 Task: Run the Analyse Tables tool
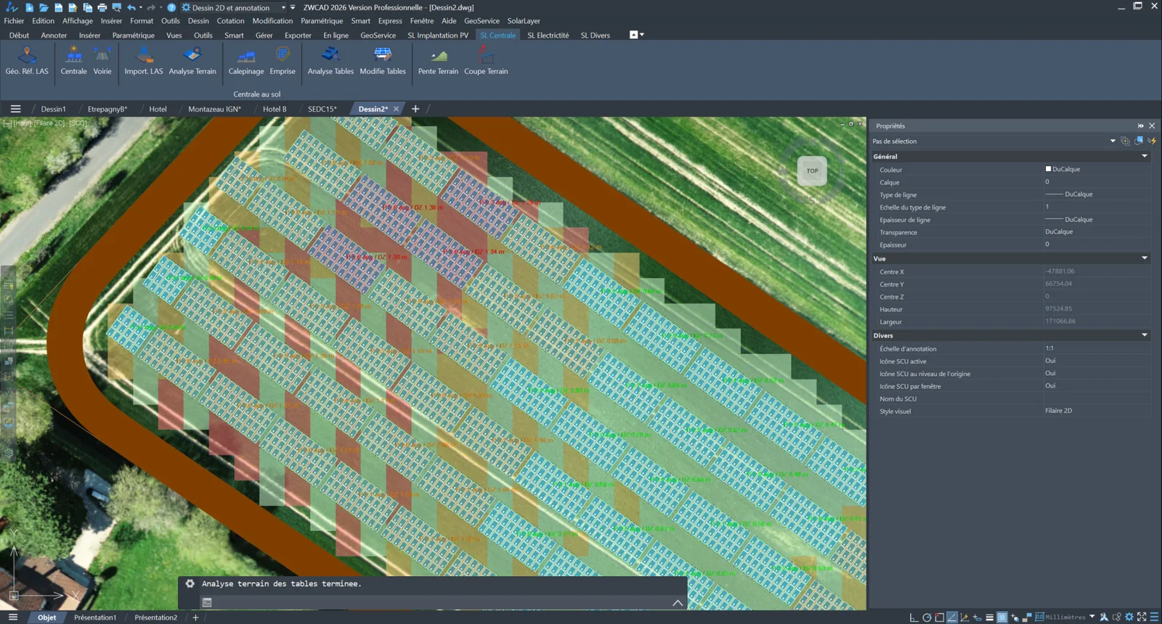coord(330,61)
